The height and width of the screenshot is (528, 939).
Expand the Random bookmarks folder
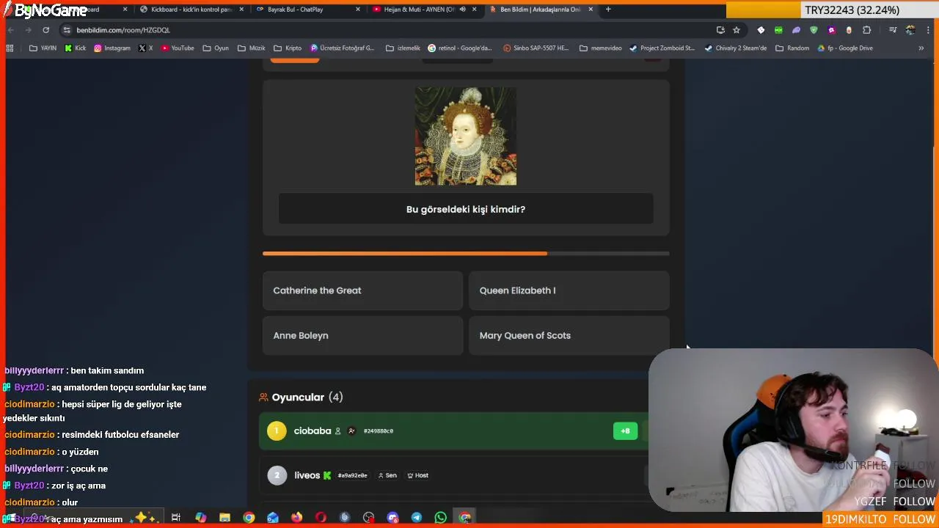(x=792, y=48)
